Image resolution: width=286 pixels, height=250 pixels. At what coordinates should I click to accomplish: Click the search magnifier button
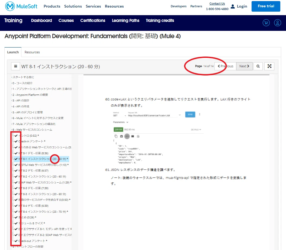pos(258,66)
